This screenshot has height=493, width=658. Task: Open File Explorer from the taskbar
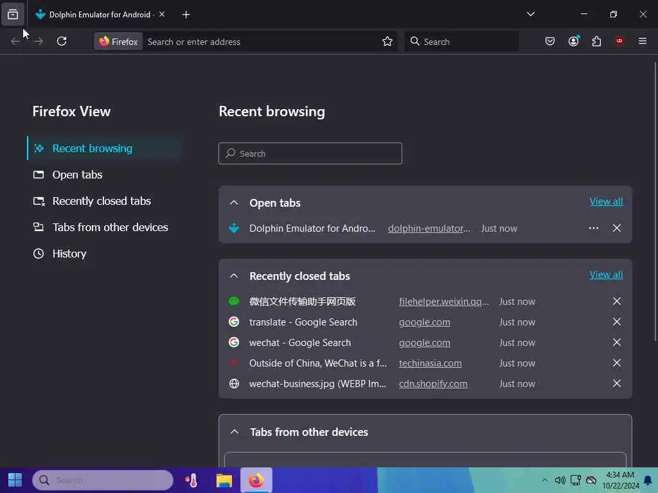[224, 480]
